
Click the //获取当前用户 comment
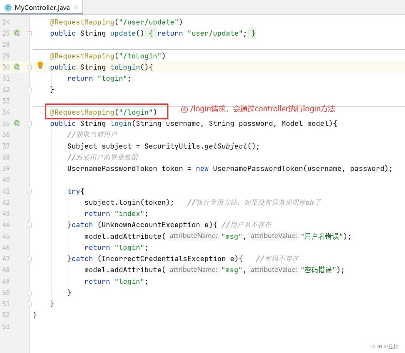[x=92, y=134]
